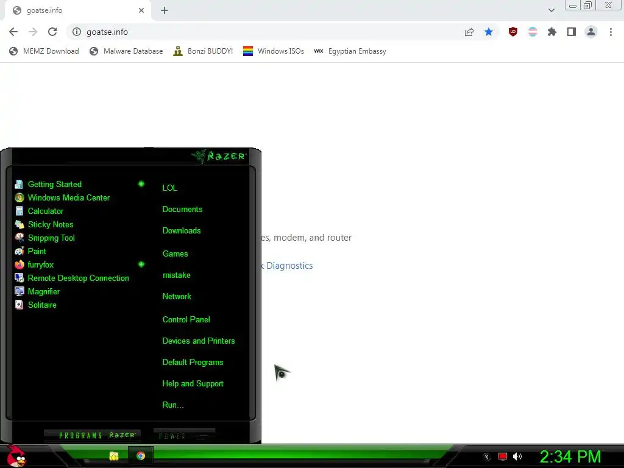Open Network in Start menu
The width and height of the screenshot is (624, 468).
(x=177, y=297)
